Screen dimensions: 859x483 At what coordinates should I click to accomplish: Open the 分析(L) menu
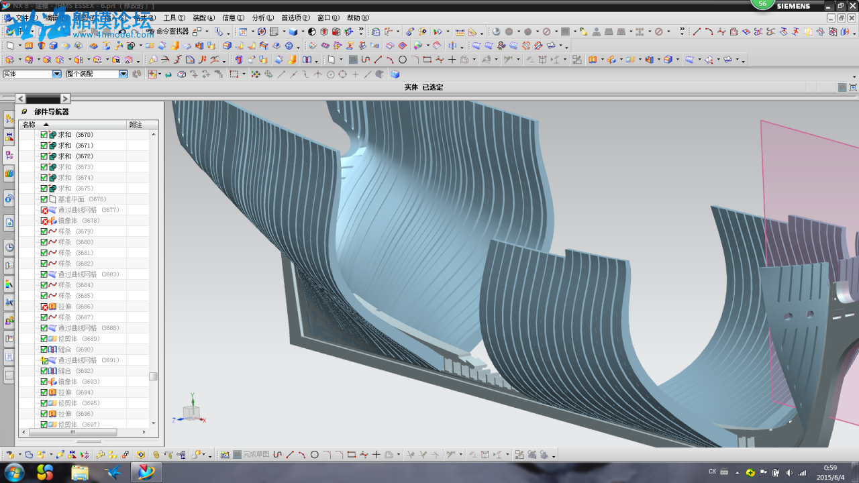[262, 18]
